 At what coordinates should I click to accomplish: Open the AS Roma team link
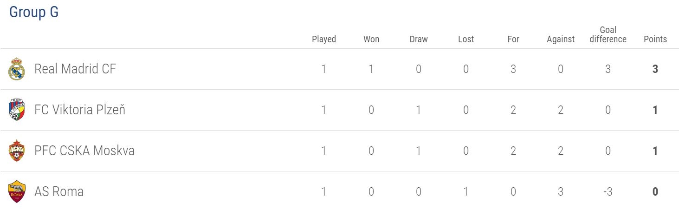[59, 192]
